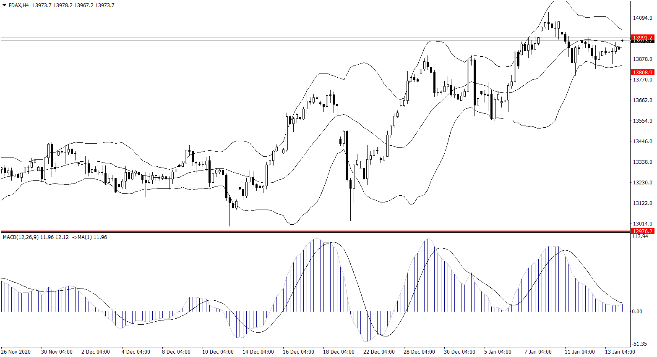Click the black current price tag 13973.7
Viewport: 657px width, 357px height.
[x=642, y=42]
